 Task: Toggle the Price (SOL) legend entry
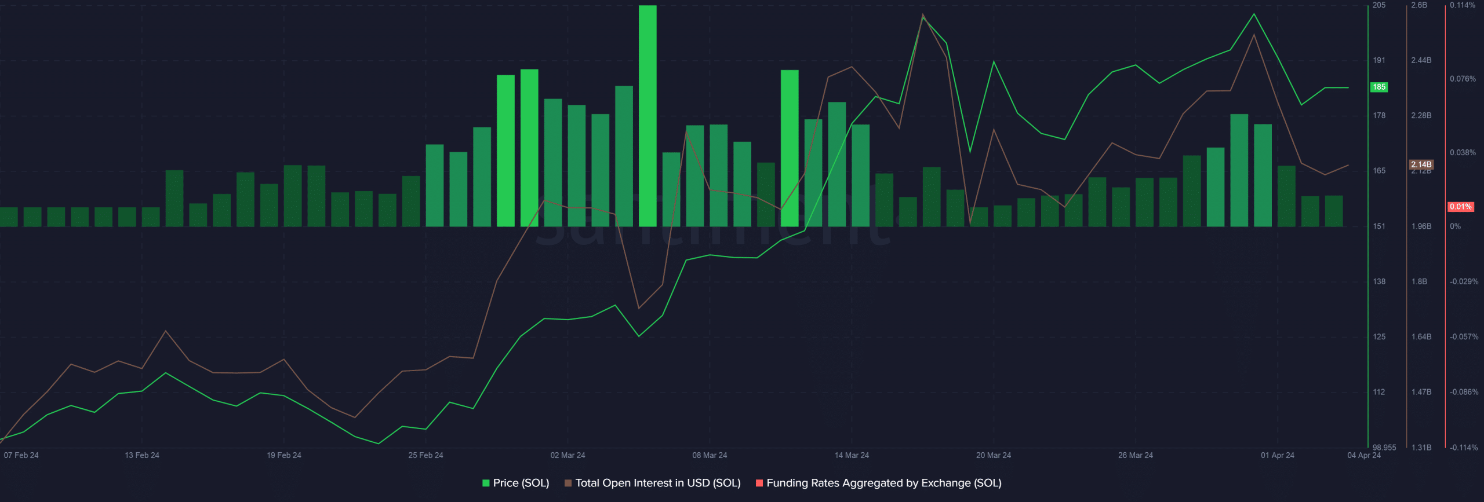click(515, 483)
